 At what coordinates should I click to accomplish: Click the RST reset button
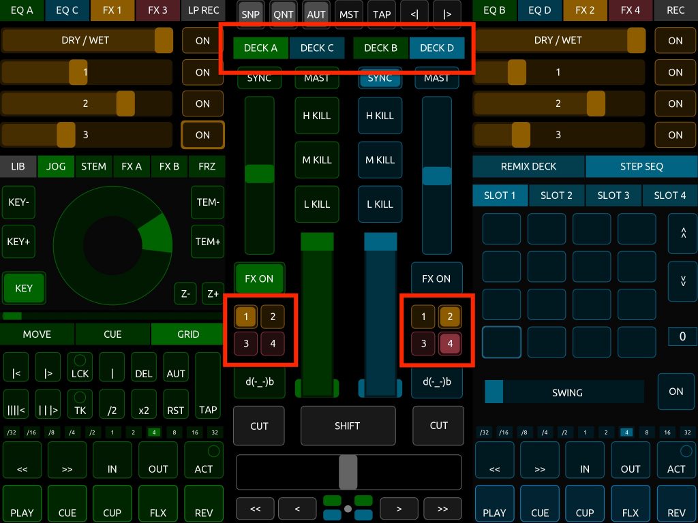(x=175, y=405)
